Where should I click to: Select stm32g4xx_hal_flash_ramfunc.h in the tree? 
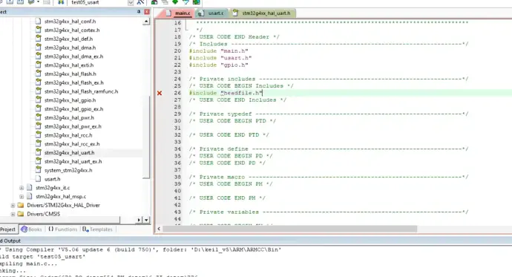[81, 92]
